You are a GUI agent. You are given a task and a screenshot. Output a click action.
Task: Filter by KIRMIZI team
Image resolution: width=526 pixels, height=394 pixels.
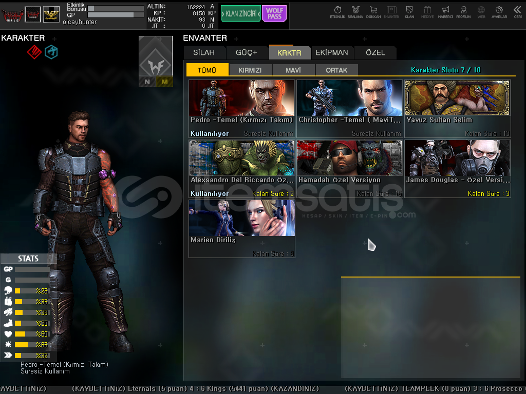[250, 70]
